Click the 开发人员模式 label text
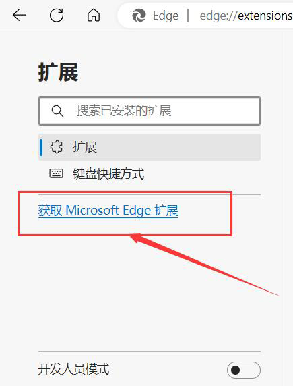This screenshot has height=386, width=293. coord(73,369)
